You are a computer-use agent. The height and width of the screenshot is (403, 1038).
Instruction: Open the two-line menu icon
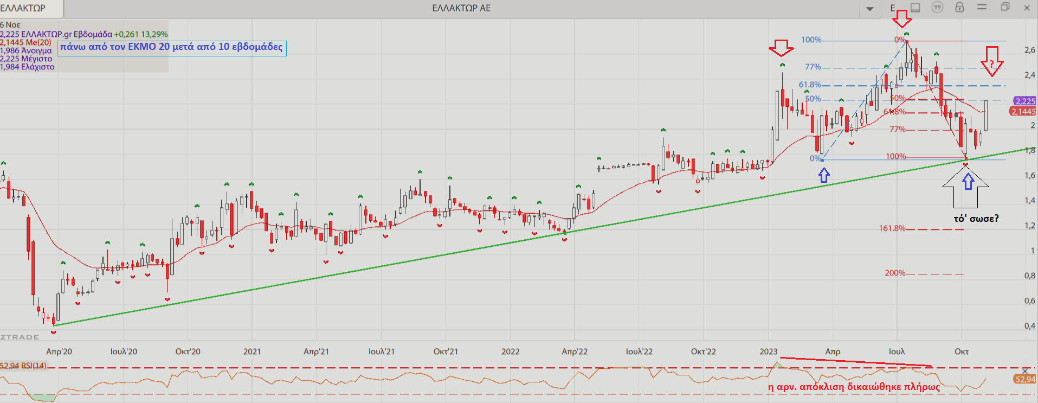tap(982, 7)
